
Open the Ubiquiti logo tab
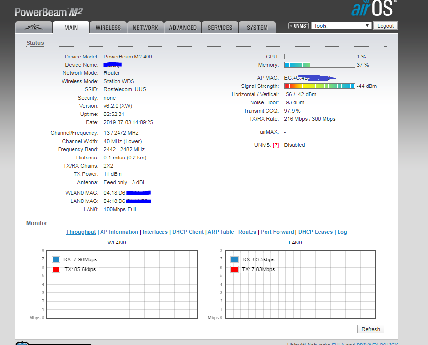[x=34, y=27]
